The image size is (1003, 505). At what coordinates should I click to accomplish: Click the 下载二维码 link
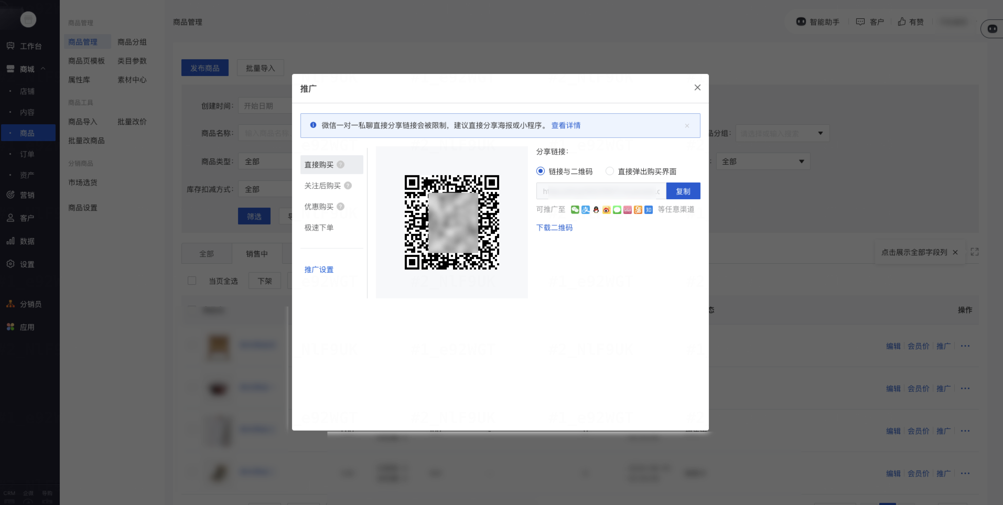[554, 228]
